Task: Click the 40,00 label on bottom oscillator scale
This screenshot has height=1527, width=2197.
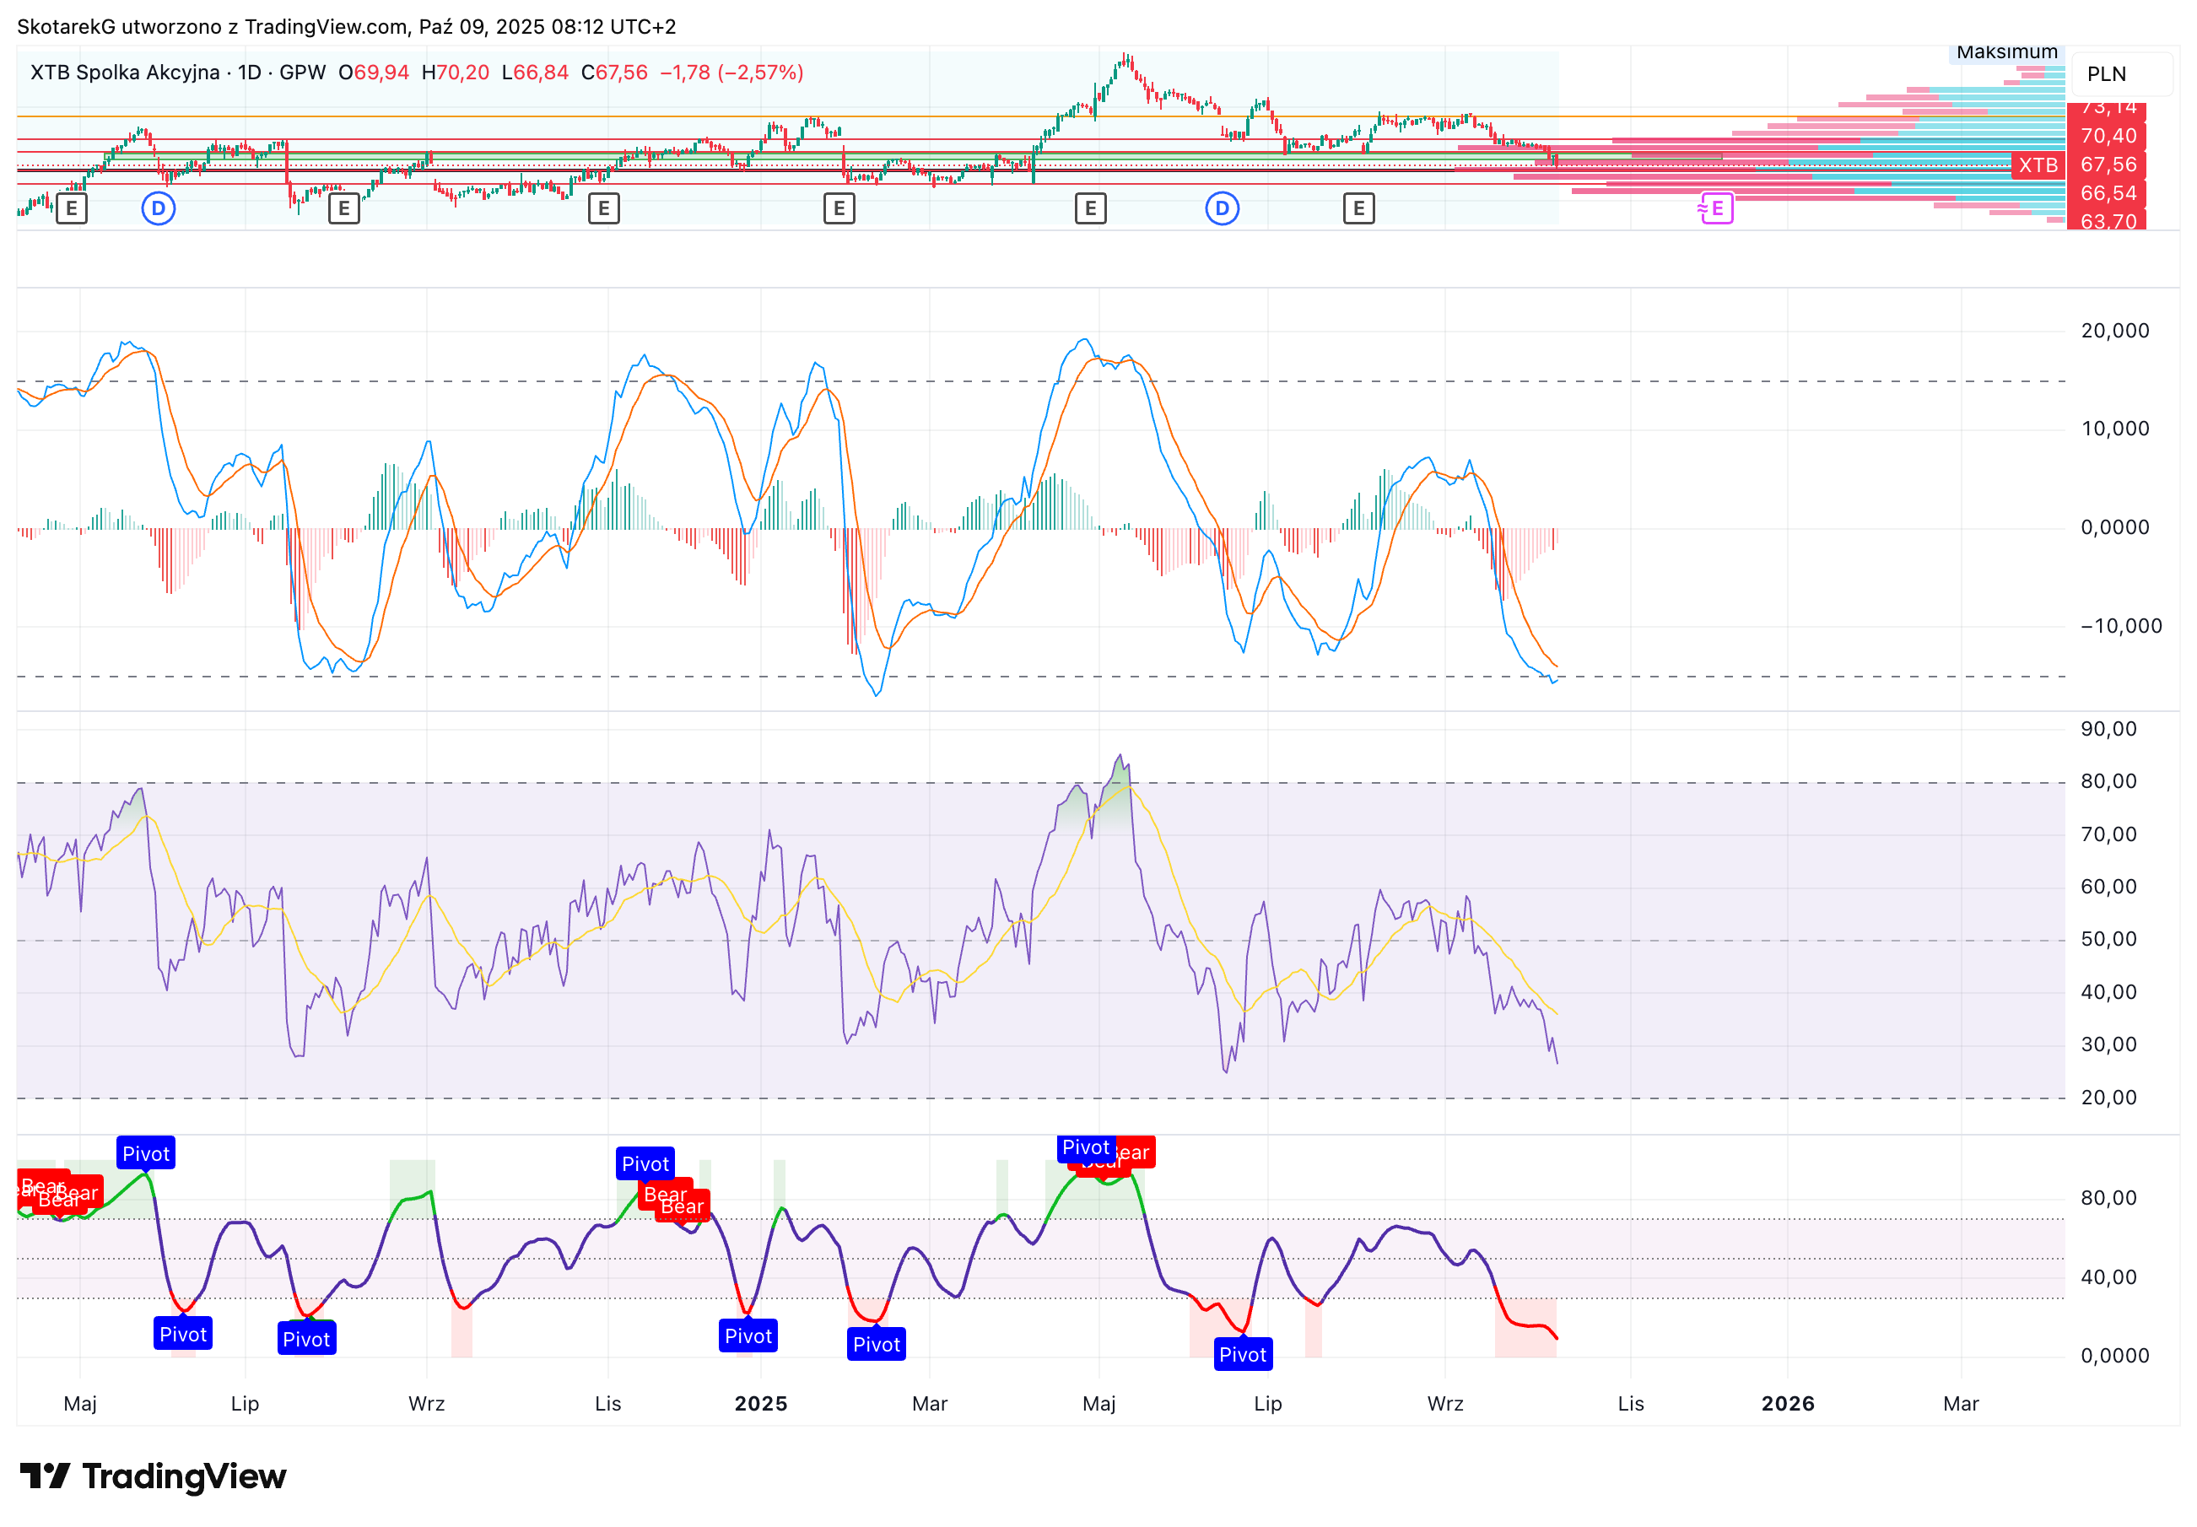Action: [2109, 1277]
